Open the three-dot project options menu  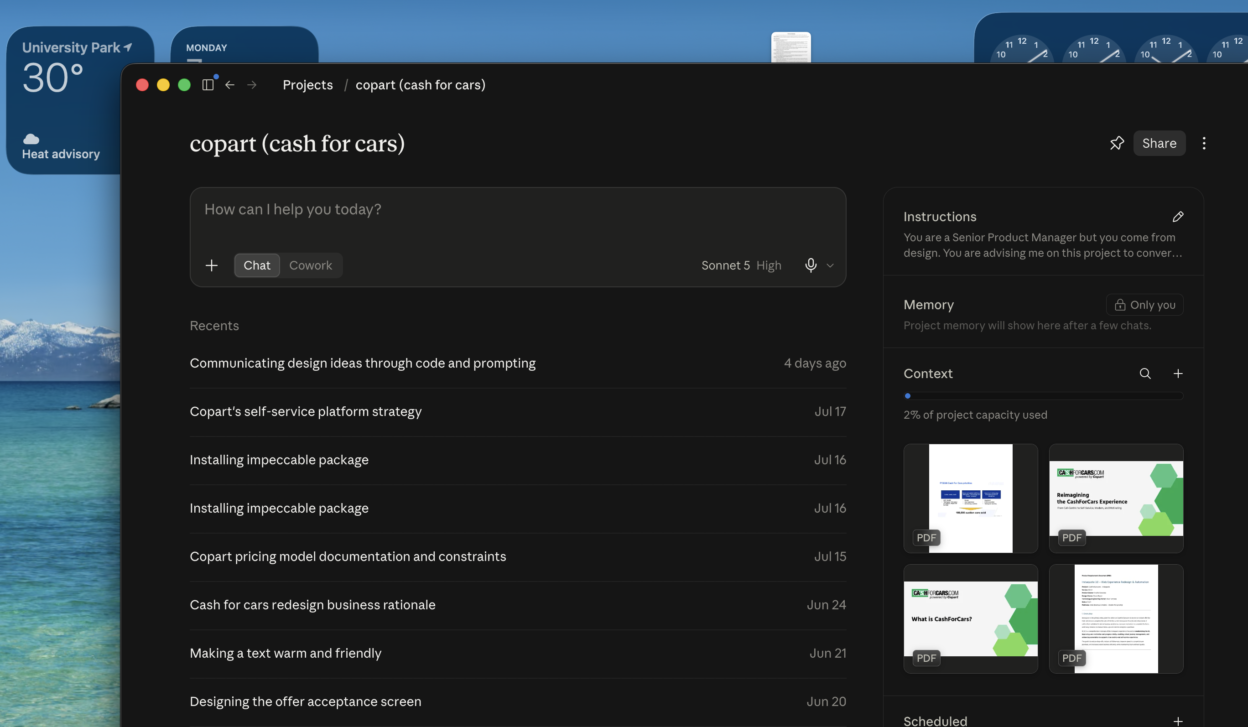1204,143
